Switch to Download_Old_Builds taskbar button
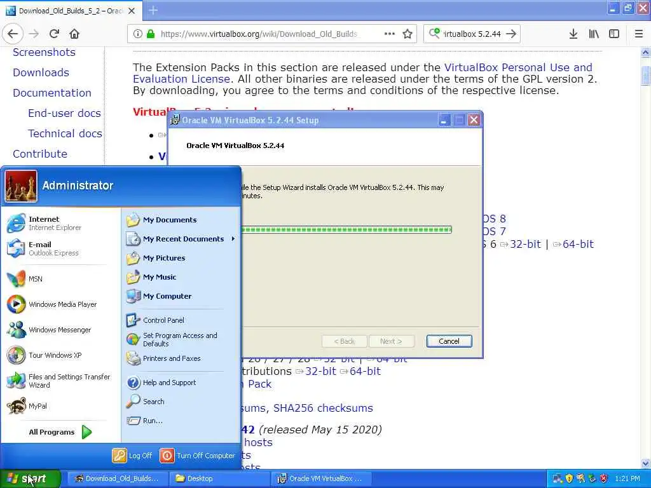651x488 pixels. point(118,479)
